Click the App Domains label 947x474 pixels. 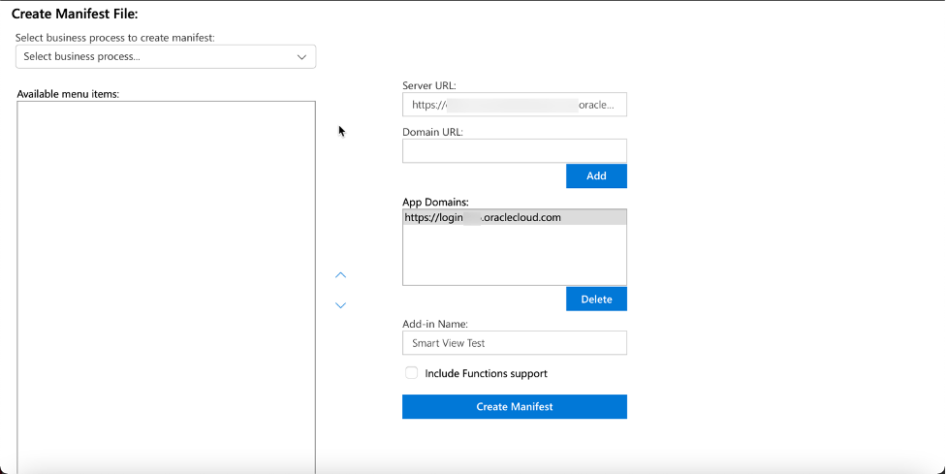pyautogui.click(x=435, y=203)
